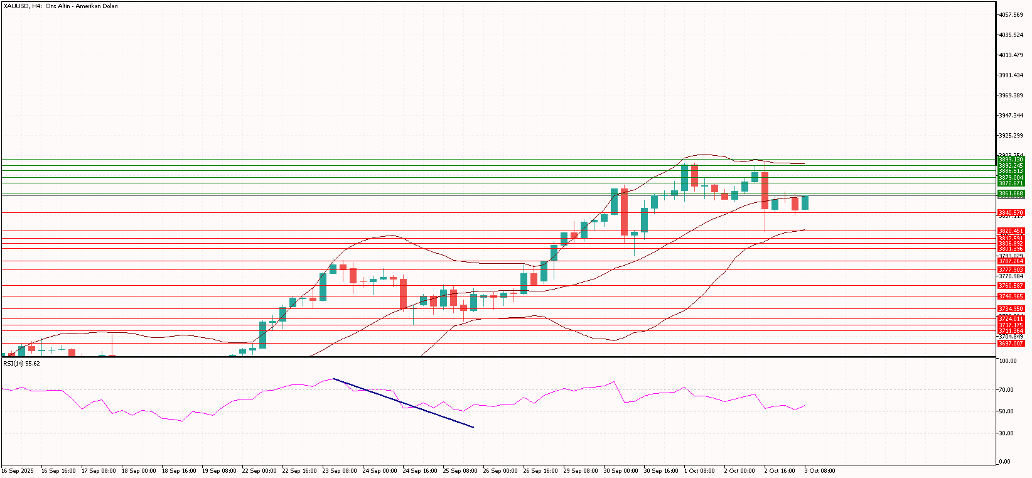Image resolution: width=1032 pixels, height=478 pixels.
Task: Select the red 3787.264 level label
Action: click(x=1011, y=261)
